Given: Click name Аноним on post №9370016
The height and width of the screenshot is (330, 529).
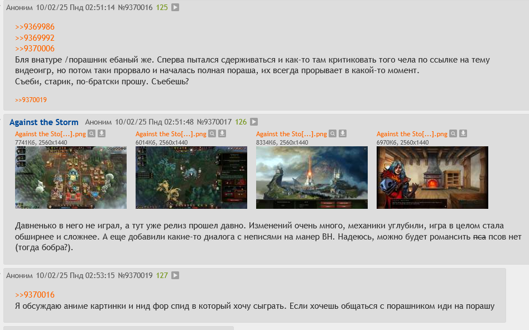Looking at the screenshot, I should (x=19, y=7).
